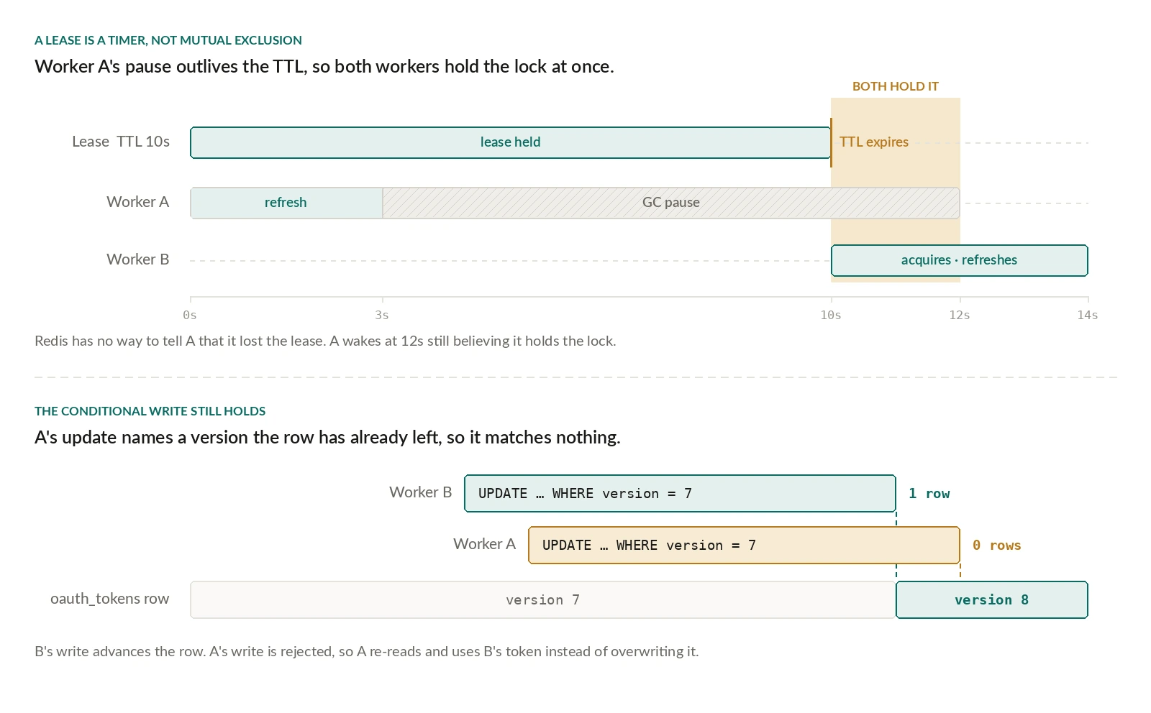Click Worker B's teal UPDATE statement box

click(x=680, y=493)
